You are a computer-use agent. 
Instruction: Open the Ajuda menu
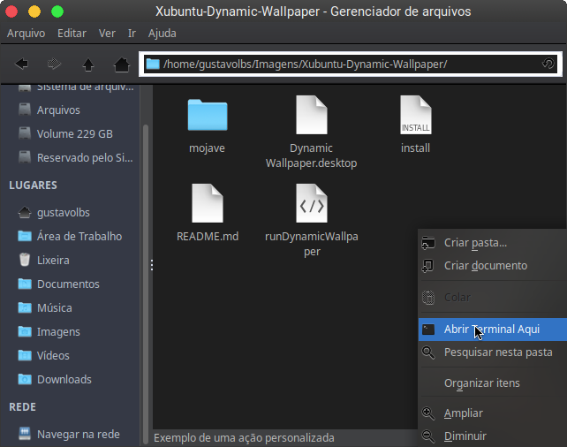click(x=163, y=34)
